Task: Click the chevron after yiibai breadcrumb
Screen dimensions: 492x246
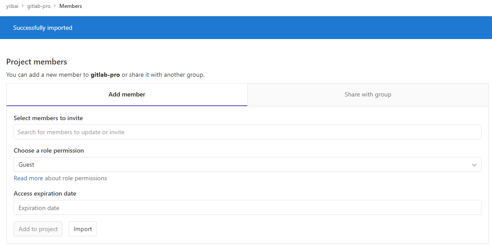Action: point(22,6)
